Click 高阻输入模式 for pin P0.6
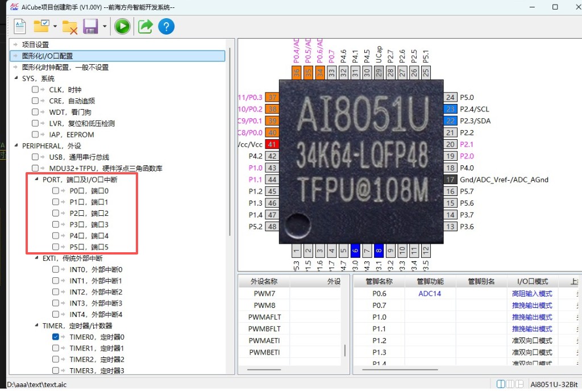The height and width of the screenshot is (392, 582). [531, 293]
